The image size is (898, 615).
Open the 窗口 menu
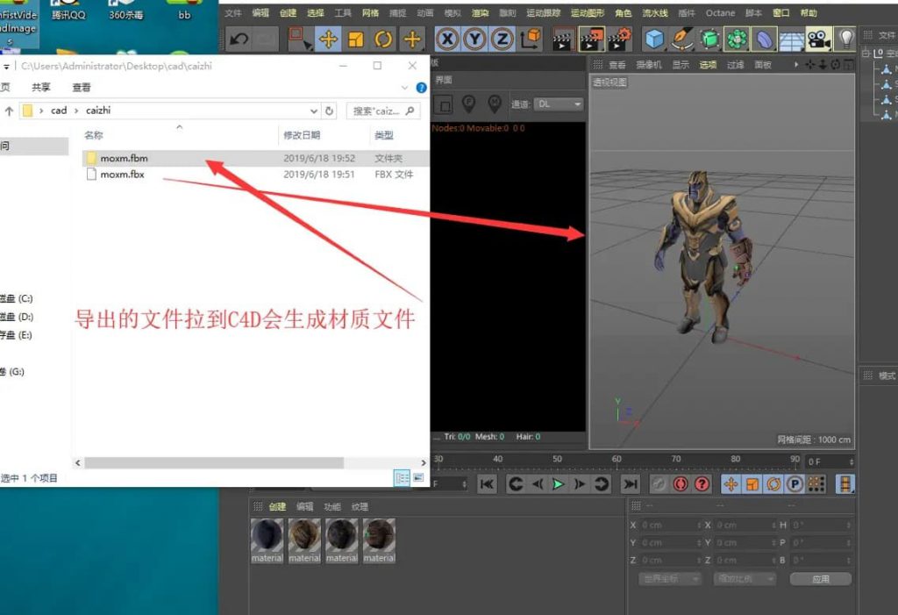tap(780, 12)
